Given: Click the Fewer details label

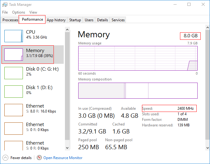Looking at the screenshot, I should 21,158.
